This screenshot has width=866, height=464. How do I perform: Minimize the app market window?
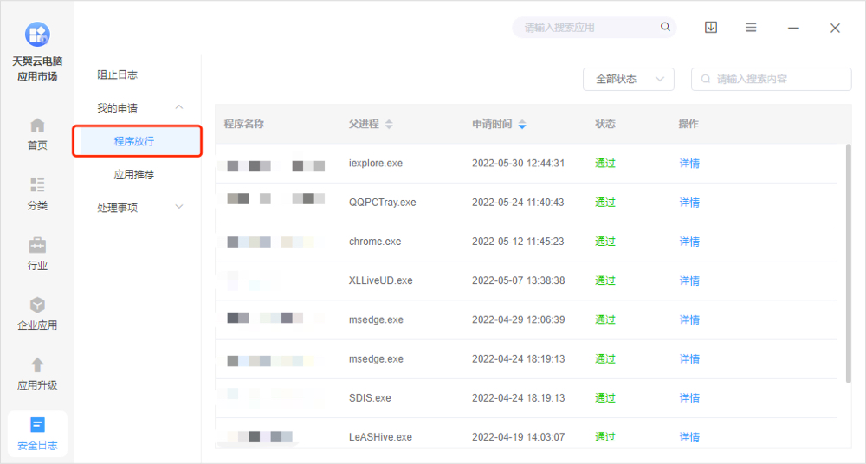[x=793, y=28]
